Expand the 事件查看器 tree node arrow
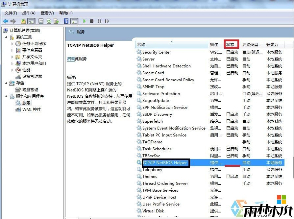This screenshot has height=219, width=294. pos(12,50)
